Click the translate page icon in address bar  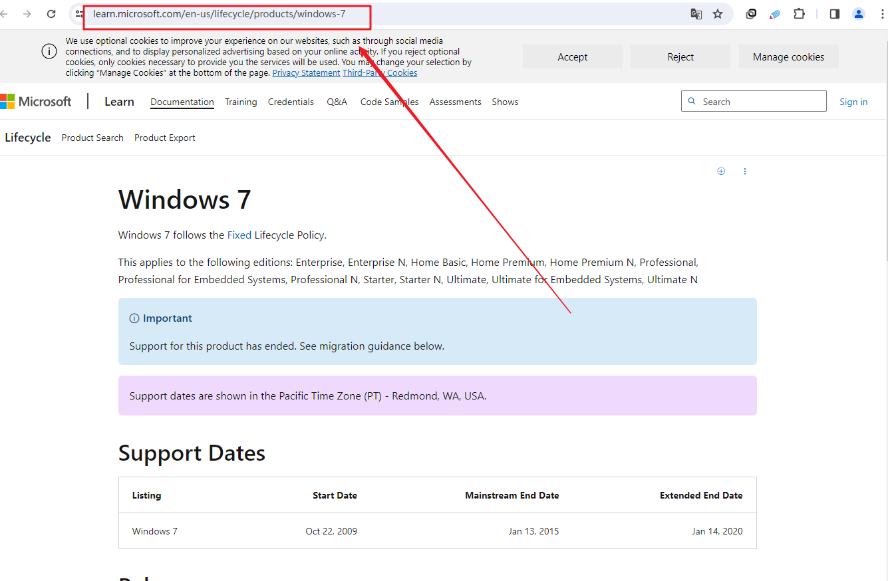696,14
